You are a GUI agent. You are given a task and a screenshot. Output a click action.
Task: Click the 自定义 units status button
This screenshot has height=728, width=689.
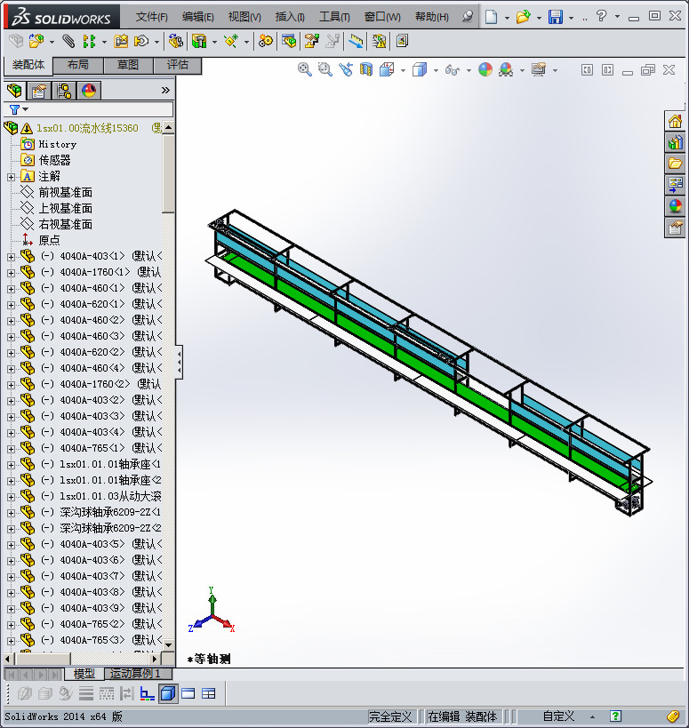point(559,716)
